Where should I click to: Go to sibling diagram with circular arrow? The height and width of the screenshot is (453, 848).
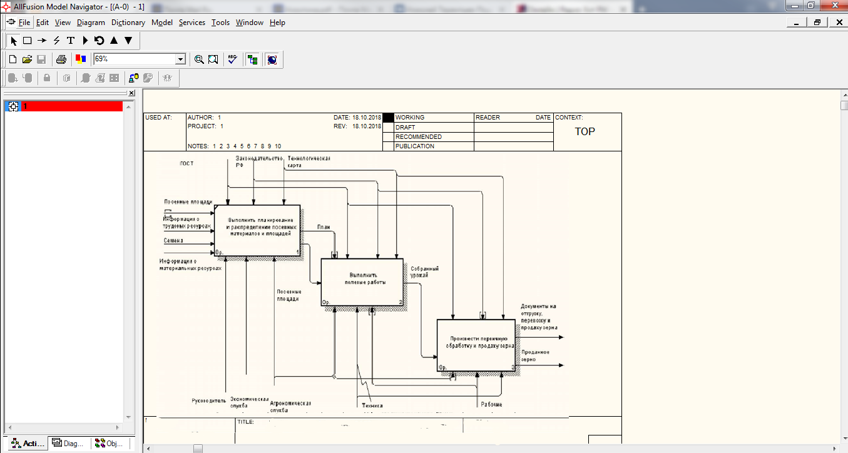coord(99,41)
